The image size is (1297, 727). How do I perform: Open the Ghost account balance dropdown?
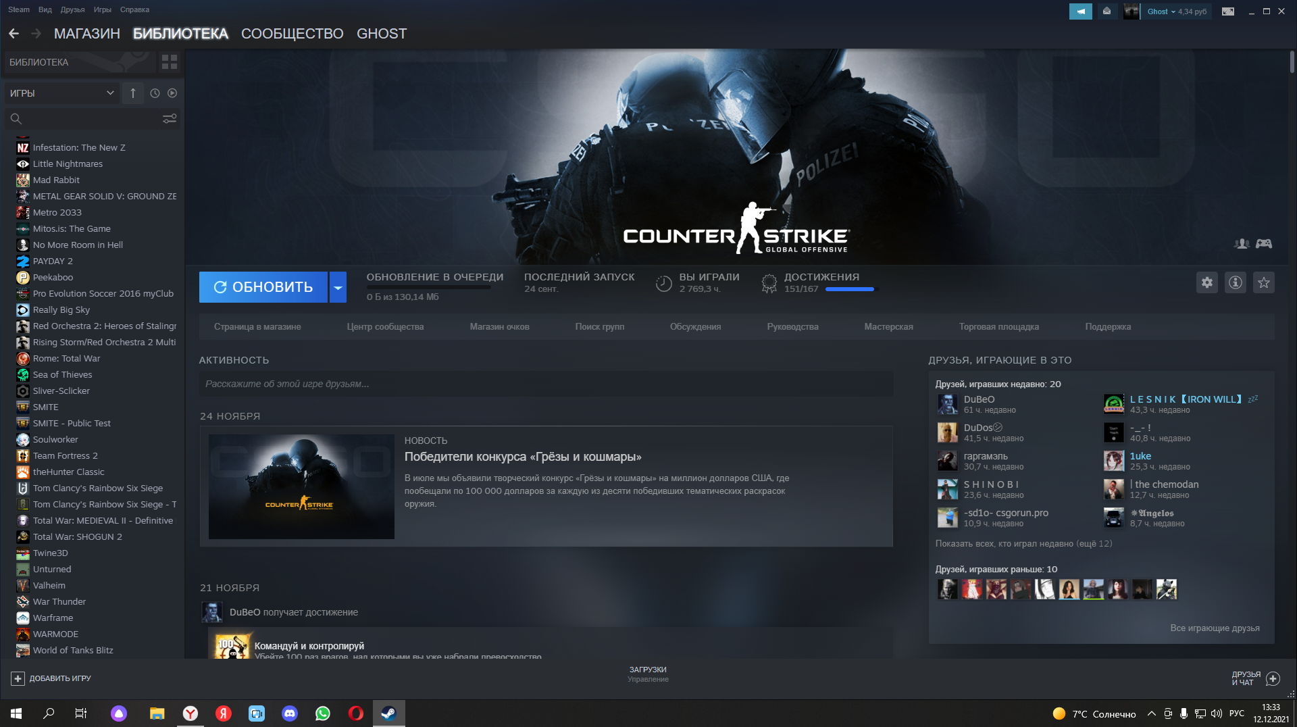click(1177, 11)
